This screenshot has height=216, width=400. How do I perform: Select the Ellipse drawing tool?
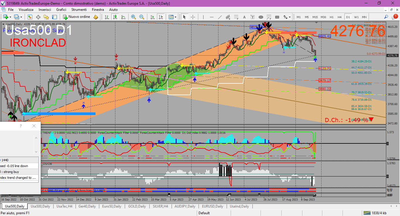click(x=261, y=17)
